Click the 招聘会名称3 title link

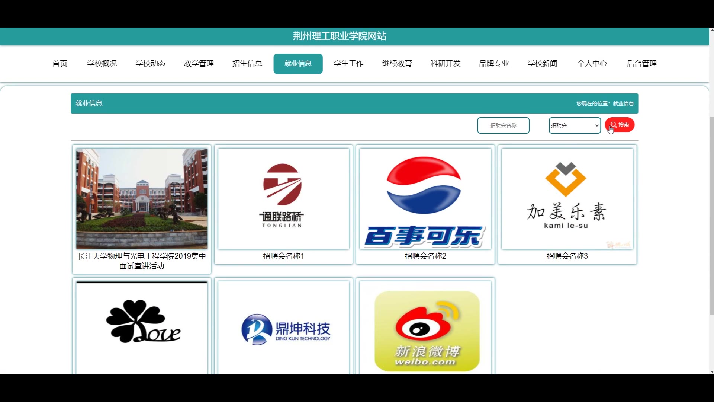point(567,256)
